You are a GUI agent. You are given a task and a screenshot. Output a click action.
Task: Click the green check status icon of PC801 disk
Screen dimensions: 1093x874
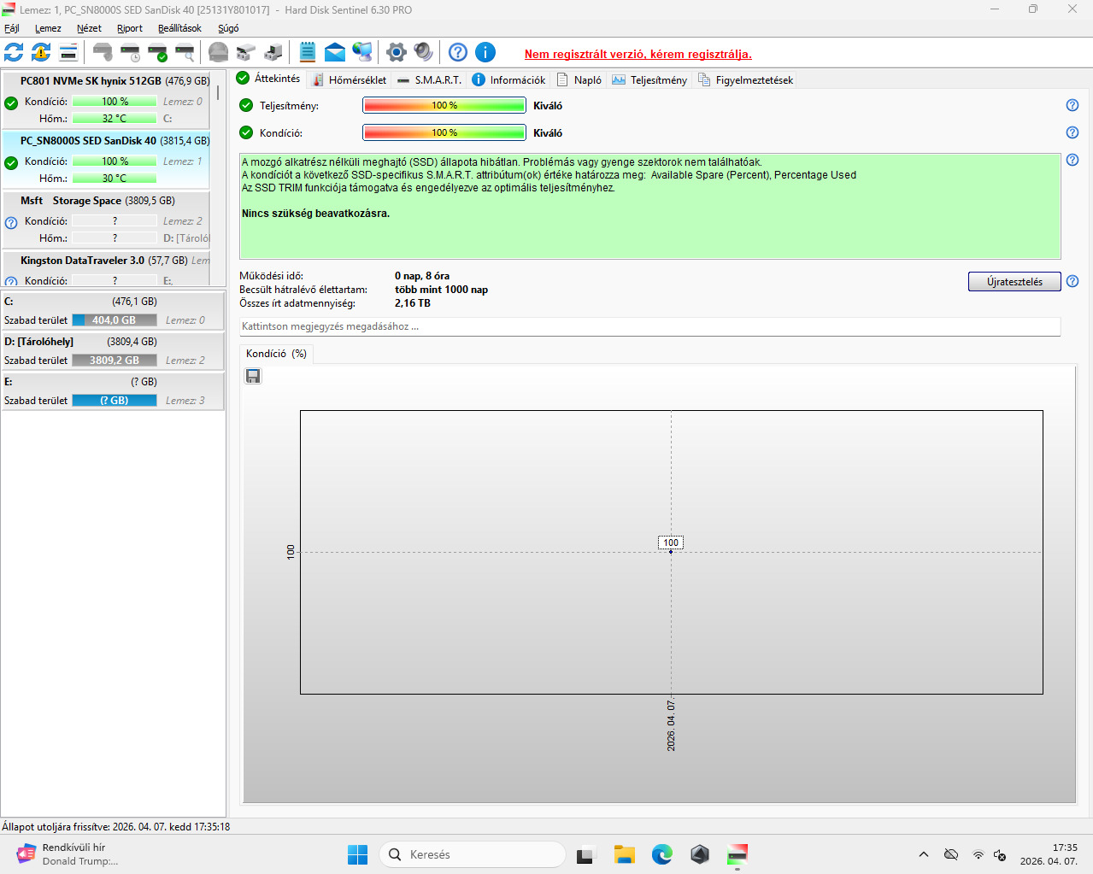pos(11,103)
